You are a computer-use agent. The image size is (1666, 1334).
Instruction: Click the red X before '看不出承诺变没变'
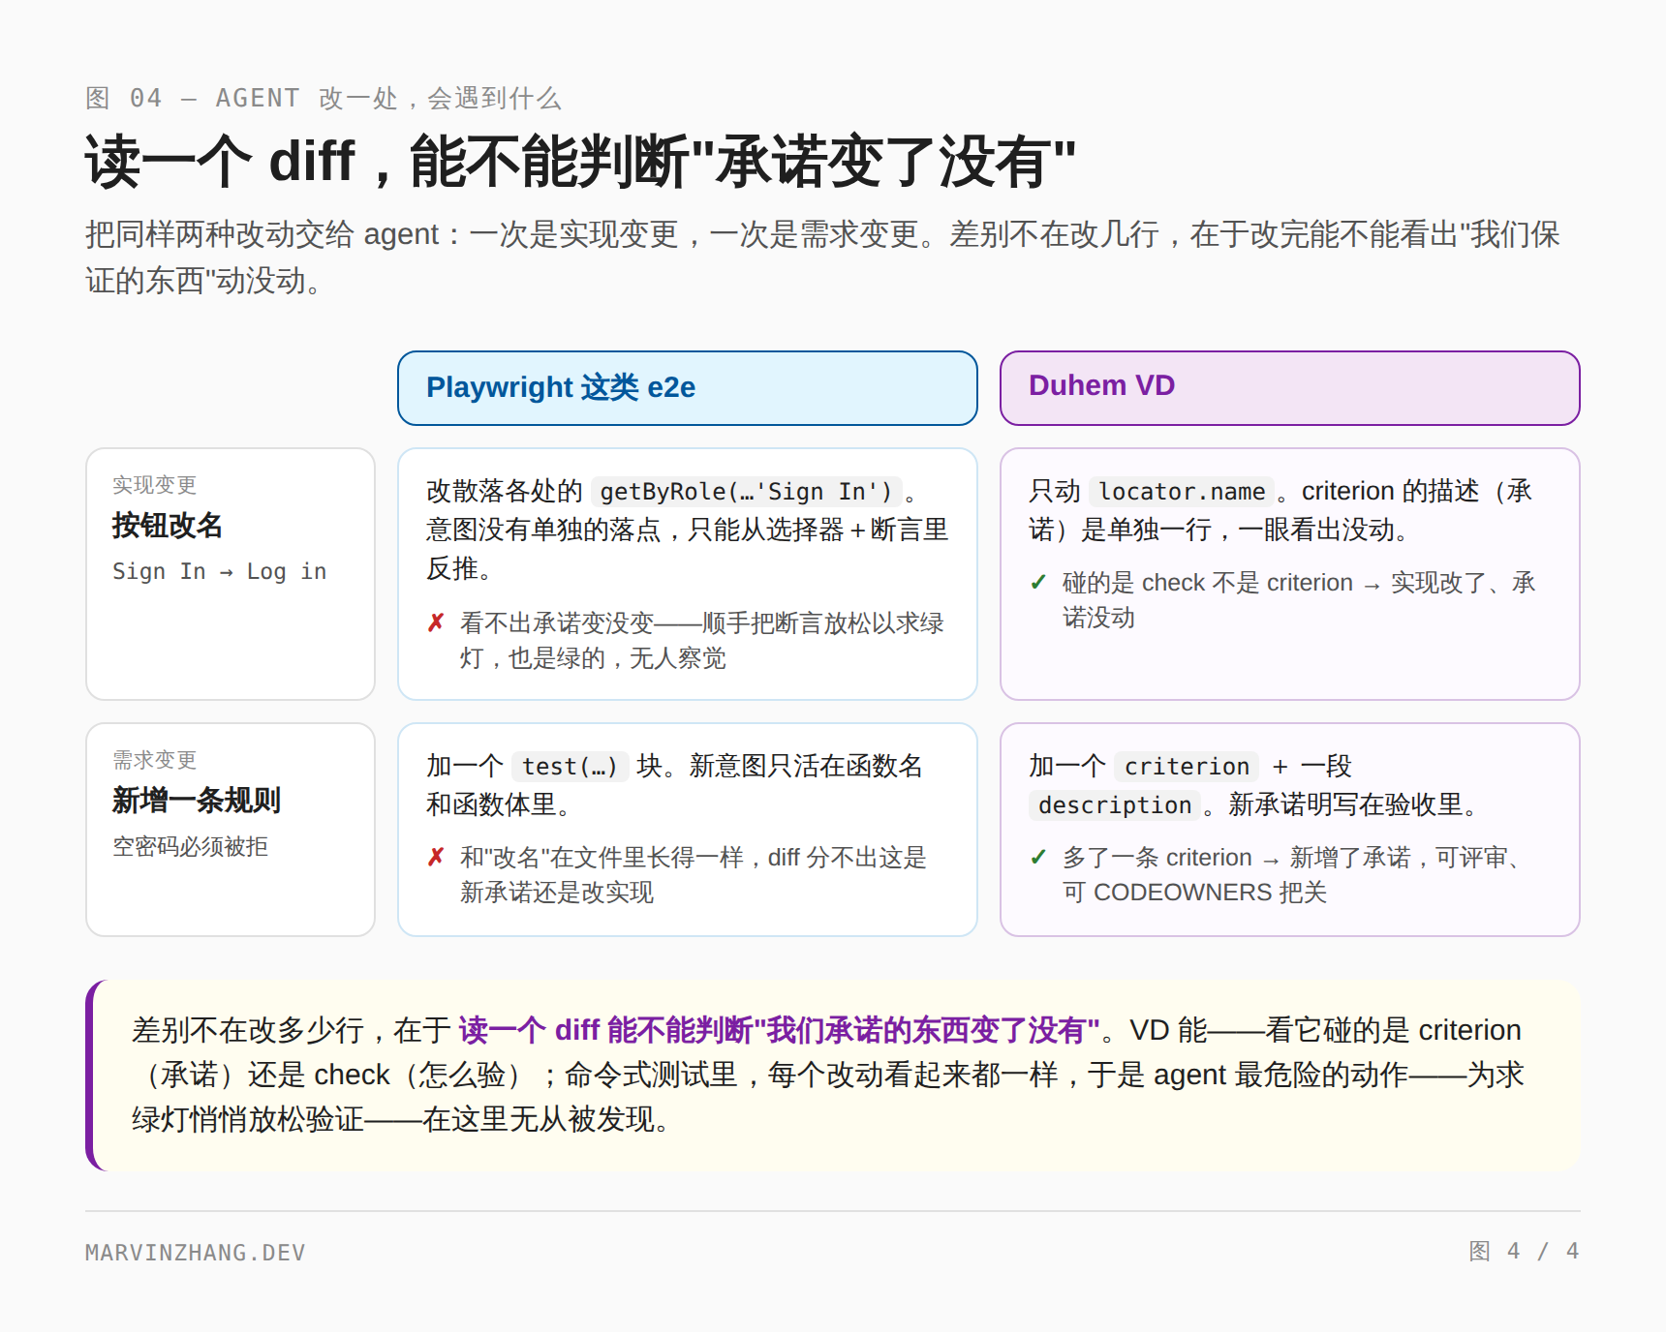(x=436, y=623)
